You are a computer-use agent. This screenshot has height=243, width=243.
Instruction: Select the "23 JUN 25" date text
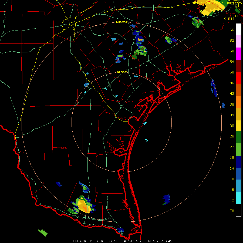point(147,241)
